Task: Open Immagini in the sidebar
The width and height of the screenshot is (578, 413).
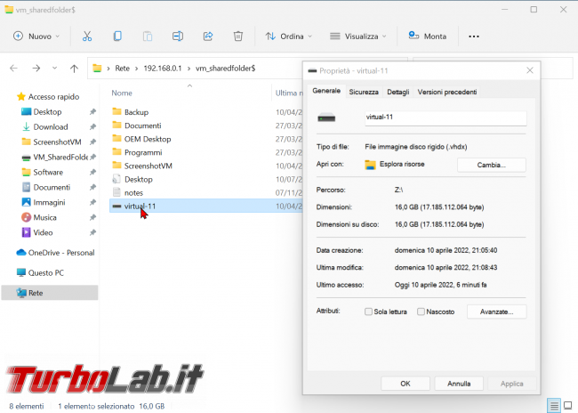Action: click(49, 203)
